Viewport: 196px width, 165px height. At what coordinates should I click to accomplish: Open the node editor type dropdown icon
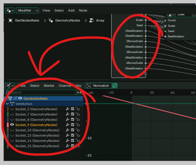pos(10,10)
